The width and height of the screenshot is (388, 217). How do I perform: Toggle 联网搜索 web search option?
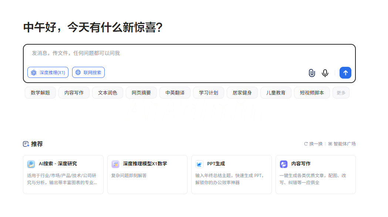pos(88,73)
